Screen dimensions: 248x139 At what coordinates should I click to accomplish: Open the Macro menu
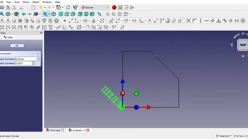[x=26, y=2]
